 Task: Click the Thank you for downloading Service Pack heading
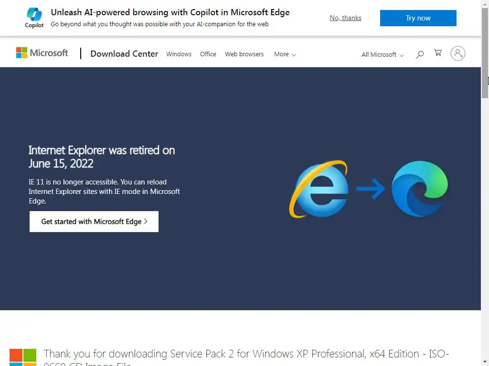coord(246,357)
